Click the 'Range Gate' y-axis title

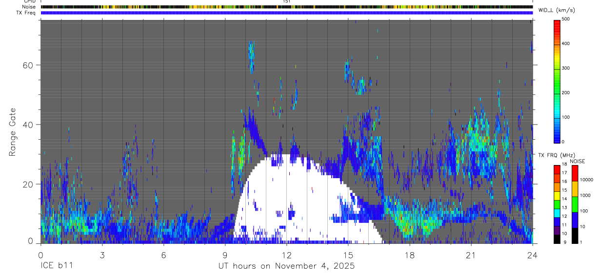[x=14, y=132]
